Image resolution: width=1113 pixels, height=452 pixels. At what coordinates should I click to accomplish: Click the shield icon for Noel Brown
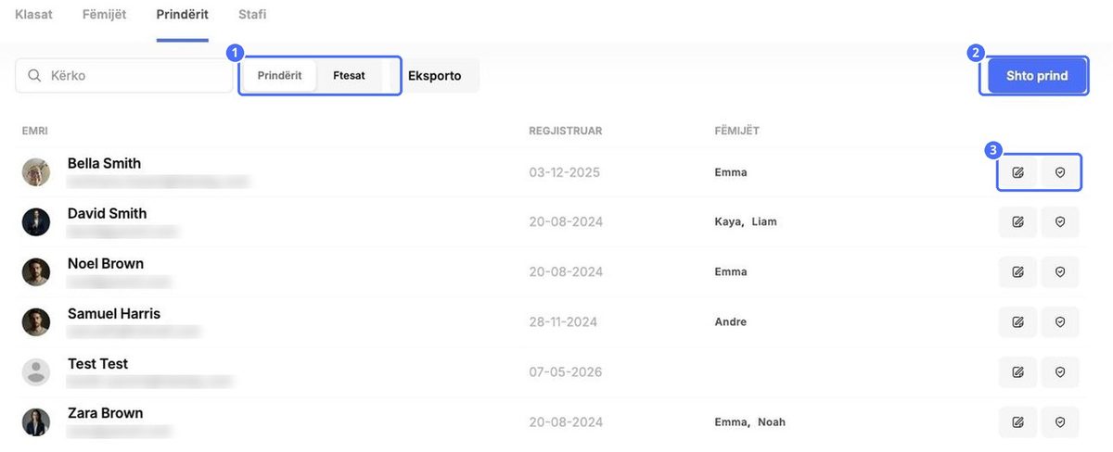tap(1060, 271)
